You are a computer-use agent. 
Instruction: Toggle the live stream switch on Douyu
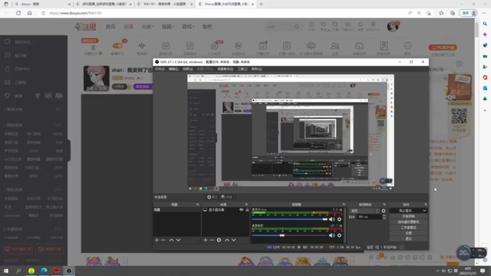[117, 46]
